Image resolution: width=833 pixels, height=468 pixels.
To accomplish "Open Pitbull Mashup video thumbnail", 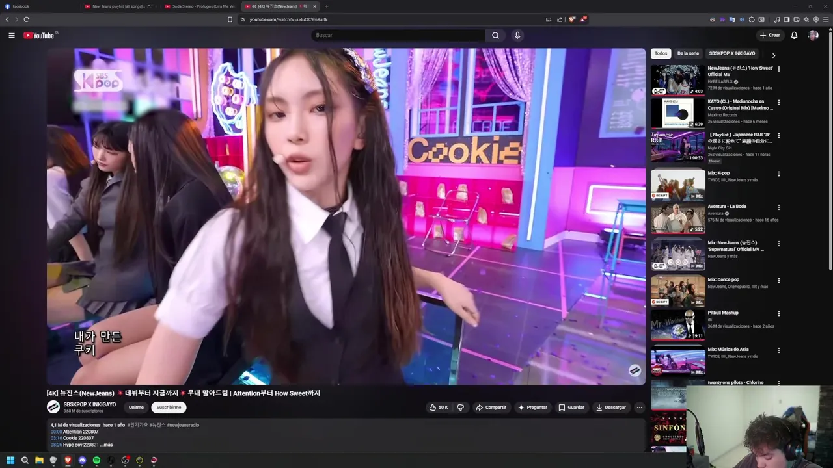I will point(677,325).
